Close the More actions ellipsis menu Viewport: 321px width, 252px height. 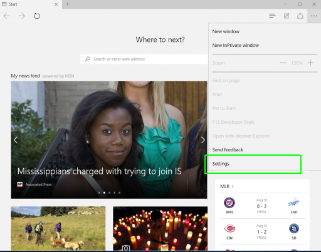click(314, 16)
